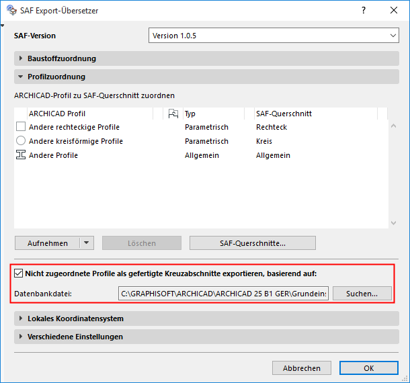
Task: Click the Aufnehmen button
Action: pos(47,243)
